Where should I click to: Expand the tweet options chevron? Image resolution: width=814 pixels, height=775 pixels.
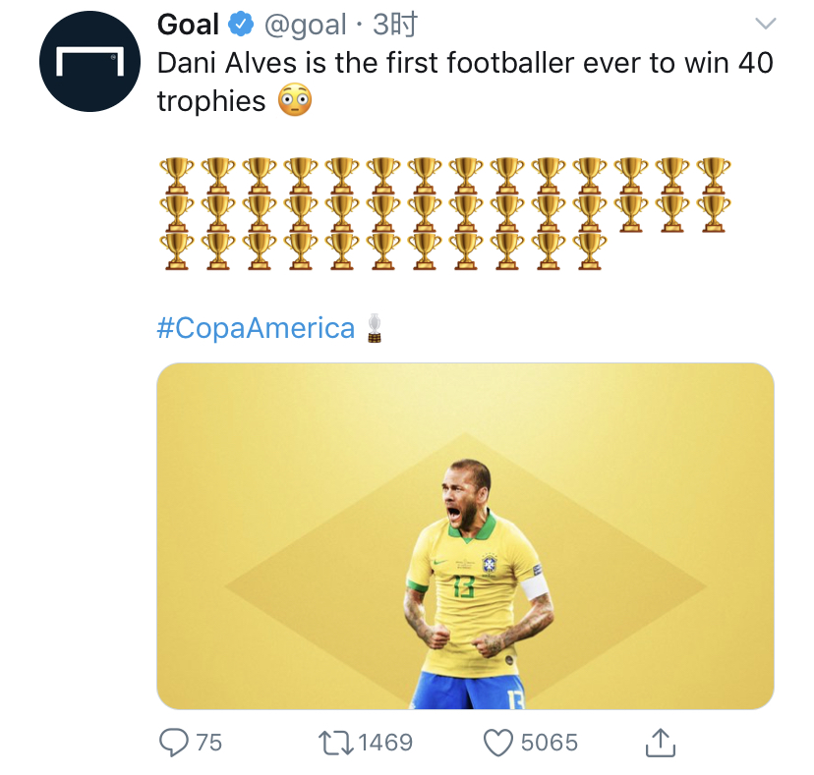764,24
